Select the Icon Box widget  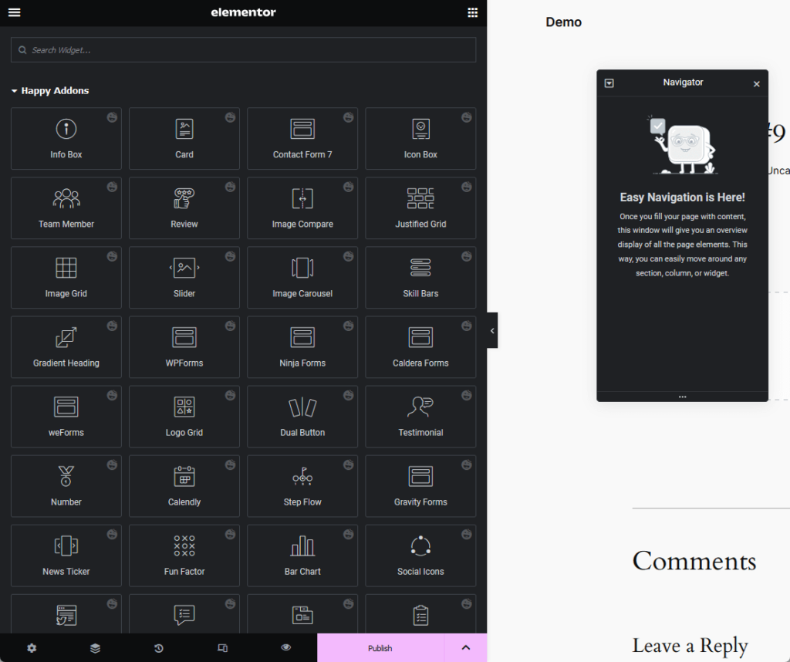[x=420, y=139]
